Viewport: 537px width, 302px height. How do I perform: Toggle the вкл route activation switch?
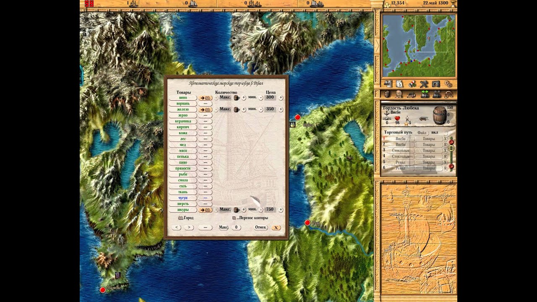[x=446, y=133]
